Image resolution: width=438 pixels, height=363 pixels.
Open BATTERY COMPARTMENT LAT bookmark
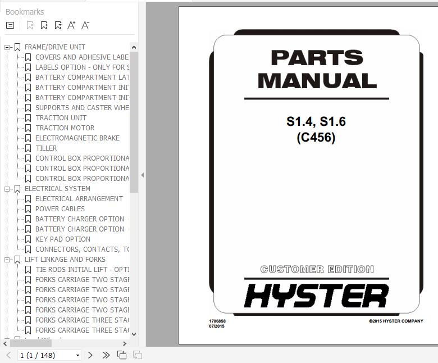82,78
